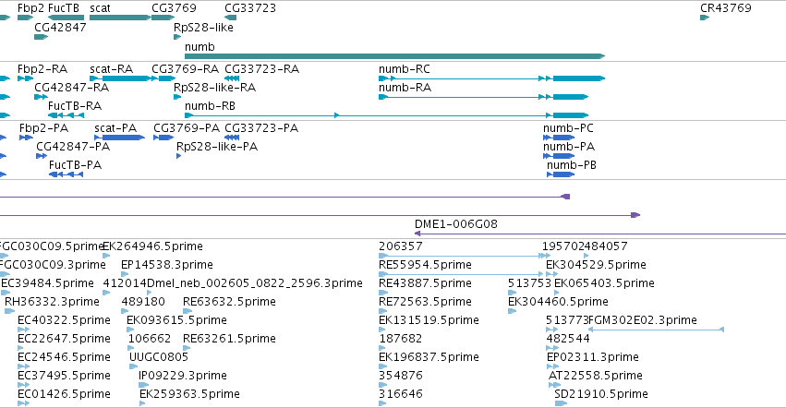The height and width of the screenshot is (408, 786).
Task: Click the CG42847-RA transcript
Action: pos(42,97)
